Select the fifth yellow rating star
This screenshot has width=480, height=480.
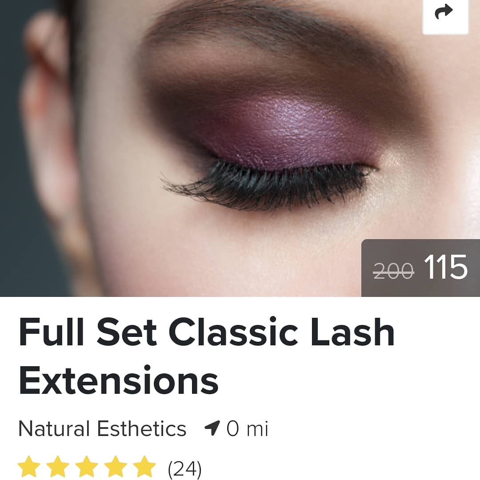coord(144,467)
